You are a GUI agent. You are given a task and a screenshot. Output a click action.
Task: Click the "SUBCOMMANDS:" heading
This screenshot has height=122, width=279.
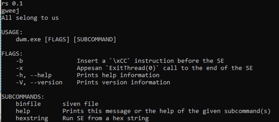tap(23, 97)
